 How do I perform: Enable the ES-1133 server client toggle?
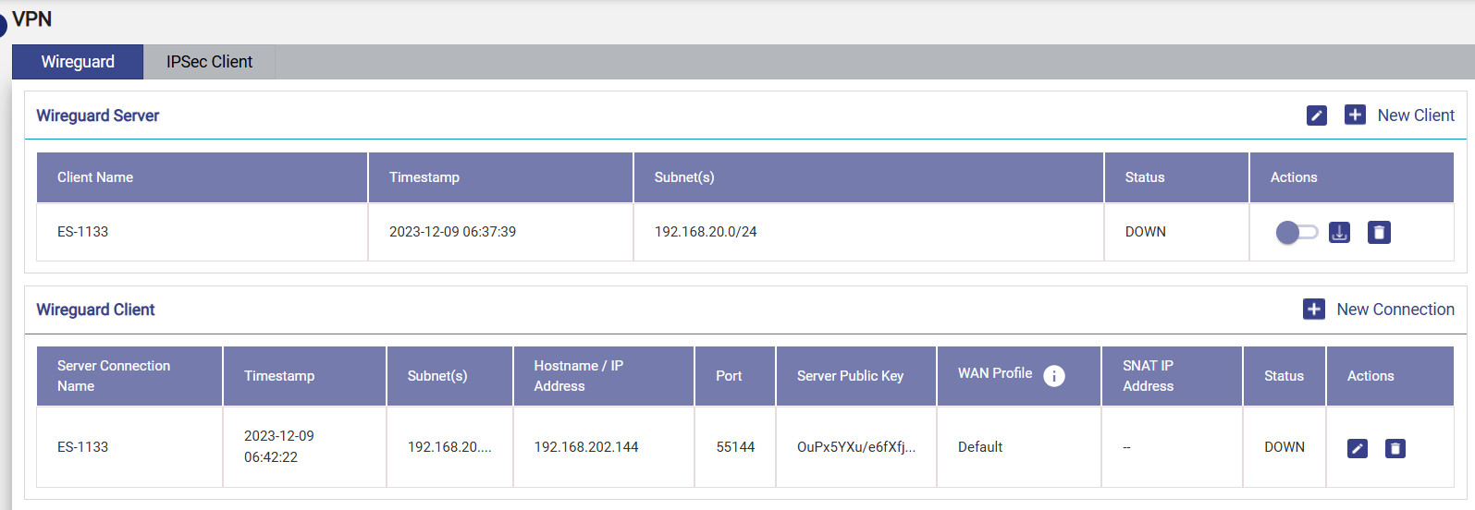coord(1296,232)
